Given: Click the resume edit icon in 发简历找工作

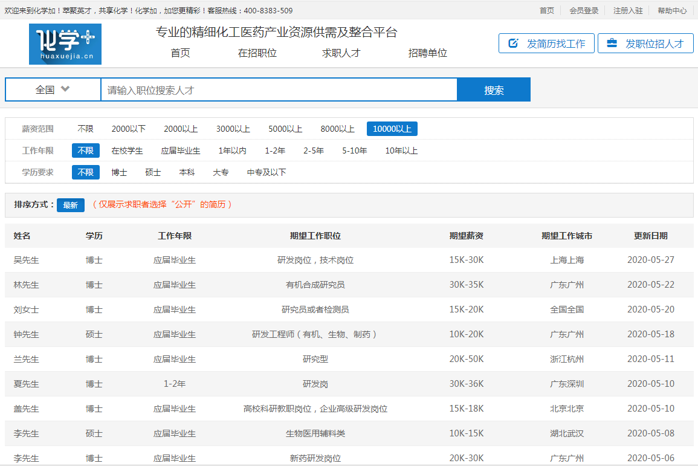Looking at the screenshot, I should 514,44.
